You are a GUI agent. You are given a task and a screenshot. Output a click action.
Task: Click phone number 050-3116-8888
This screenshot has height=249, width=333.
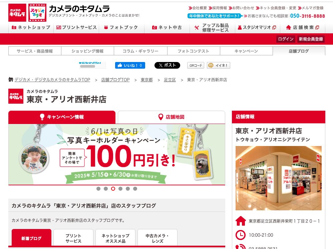coord(308,16)
